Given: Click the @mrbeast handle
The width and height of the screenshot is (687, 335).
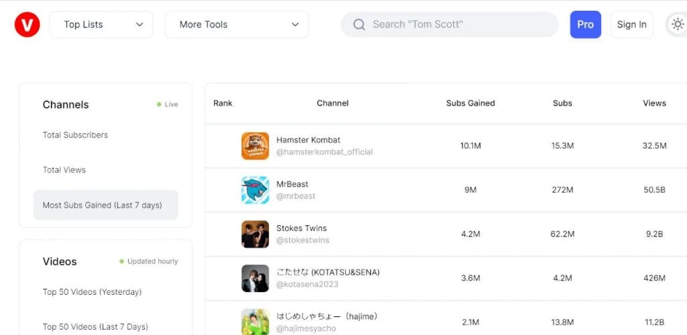Looking at the screenshot, I should tap(296, 196).
